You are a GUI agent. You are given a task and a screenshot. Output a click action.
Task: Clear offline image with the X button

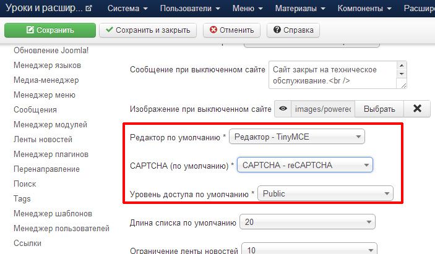click(x=417, y=109)
